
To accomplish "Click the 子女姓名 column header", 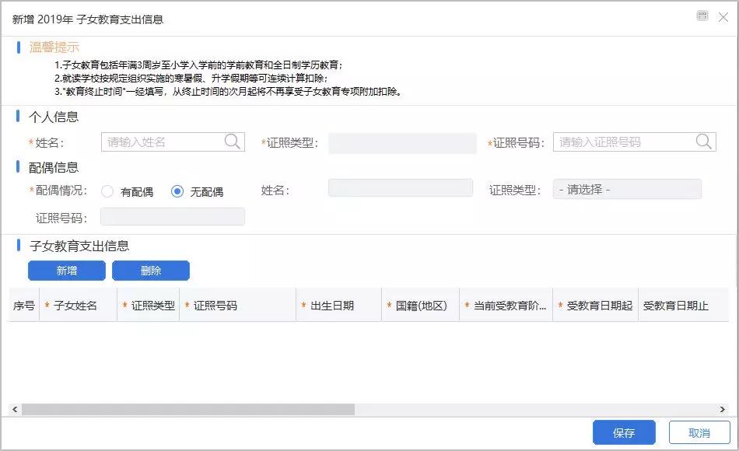I will (79, 306).
